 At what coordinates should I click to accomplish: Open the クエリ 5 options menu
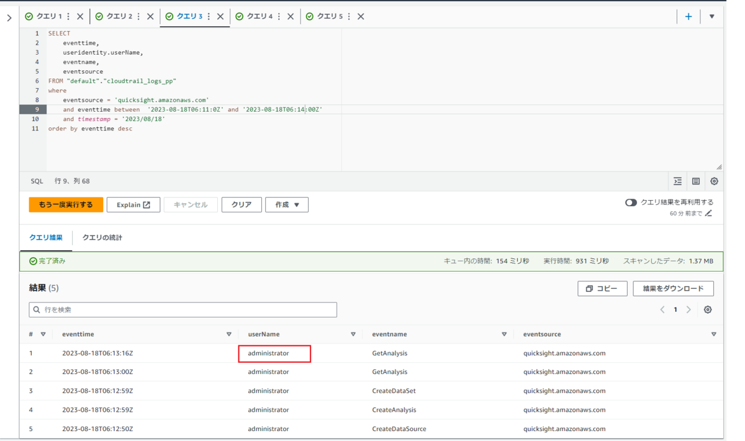(x=349, y=17)
